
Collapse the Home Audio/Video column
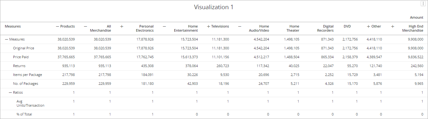[x=239, y=27]
